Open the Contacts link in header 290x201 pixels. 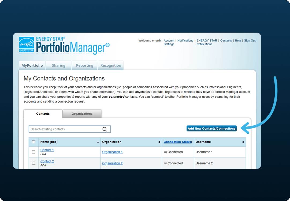coord(226,41)
